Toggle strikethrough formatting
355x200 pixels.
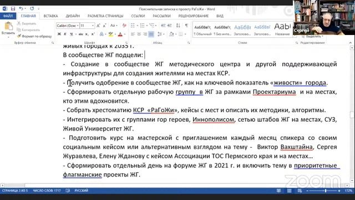pos(80,34)
